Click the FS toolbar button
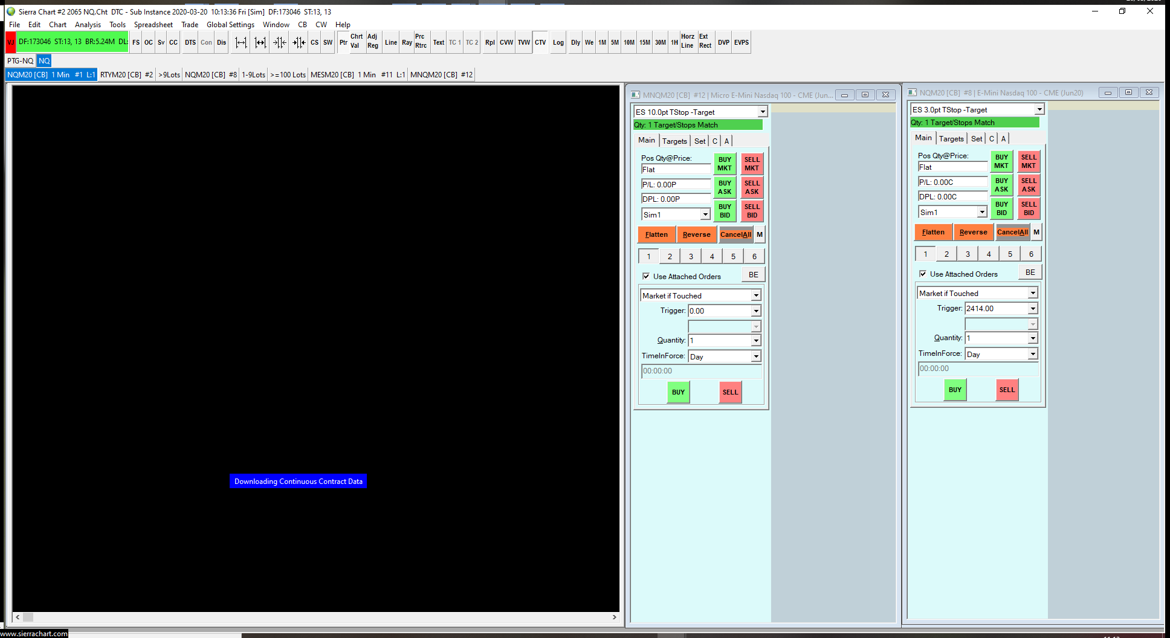The image size is (1170, 638). (x=136, y=42)
